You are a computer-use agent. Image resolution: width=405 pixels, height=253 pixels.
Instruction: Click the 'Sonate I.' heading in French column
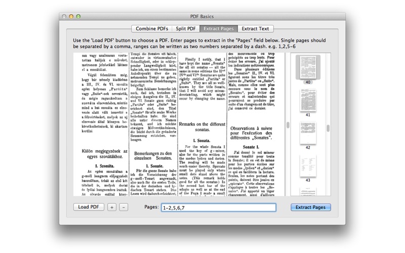click(251, 147)
